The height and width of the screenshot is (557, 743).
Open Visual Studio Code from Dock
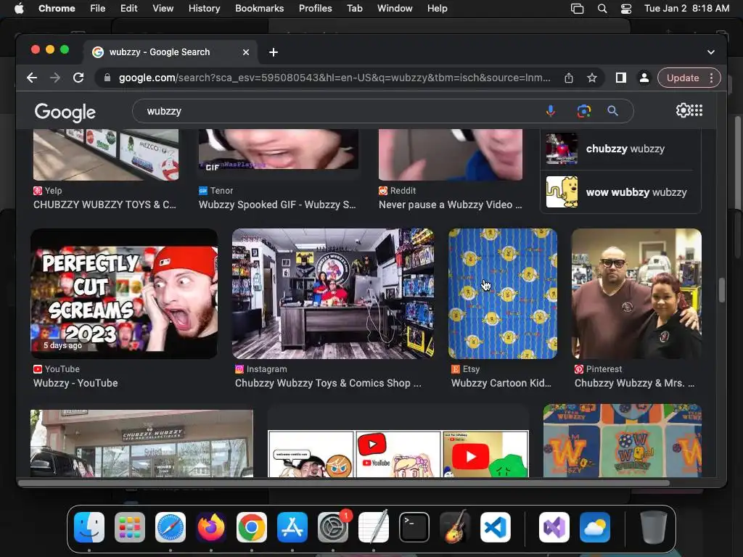click(495, 527)
